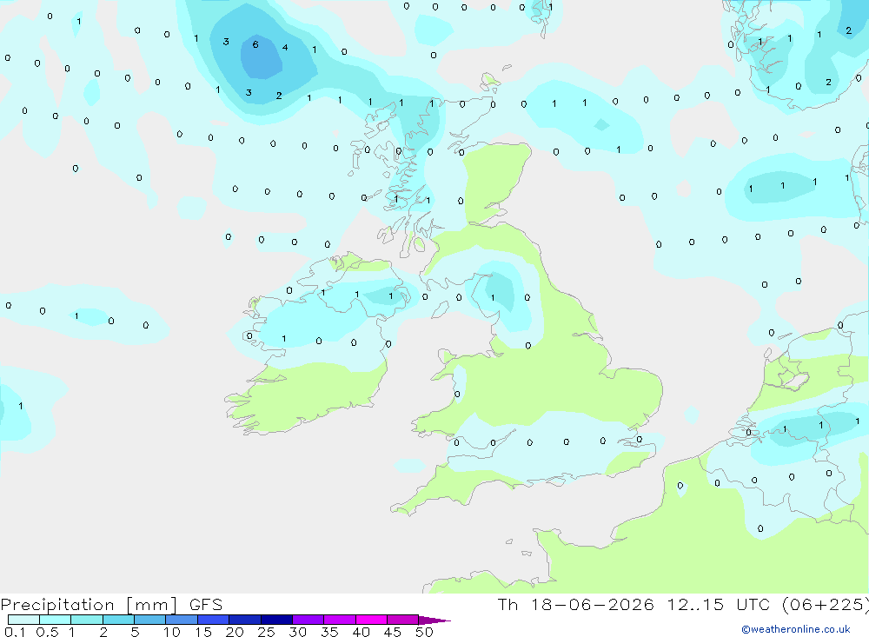Click the '30' legend scale label

point(298,632)
